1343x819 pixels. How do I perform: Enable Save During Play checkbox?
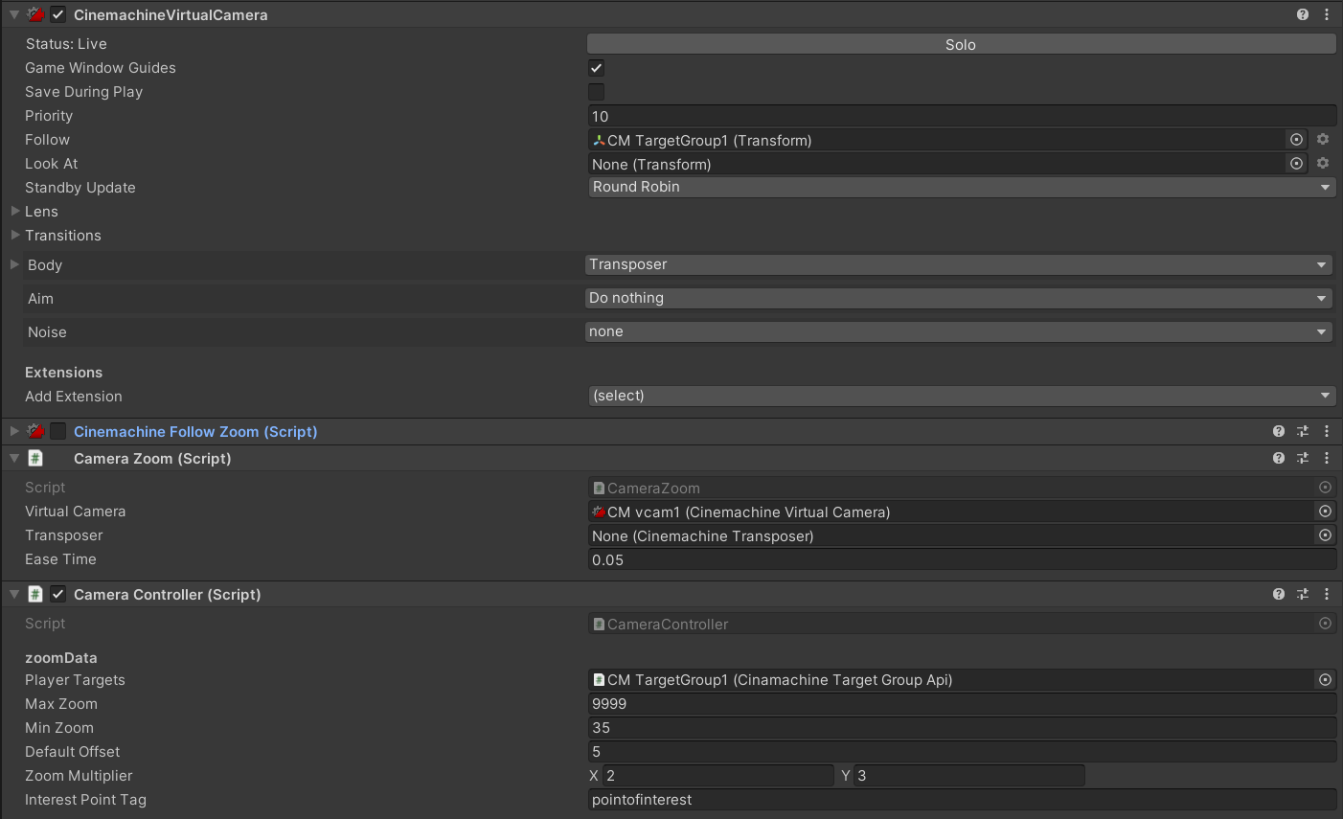point(596,92)
